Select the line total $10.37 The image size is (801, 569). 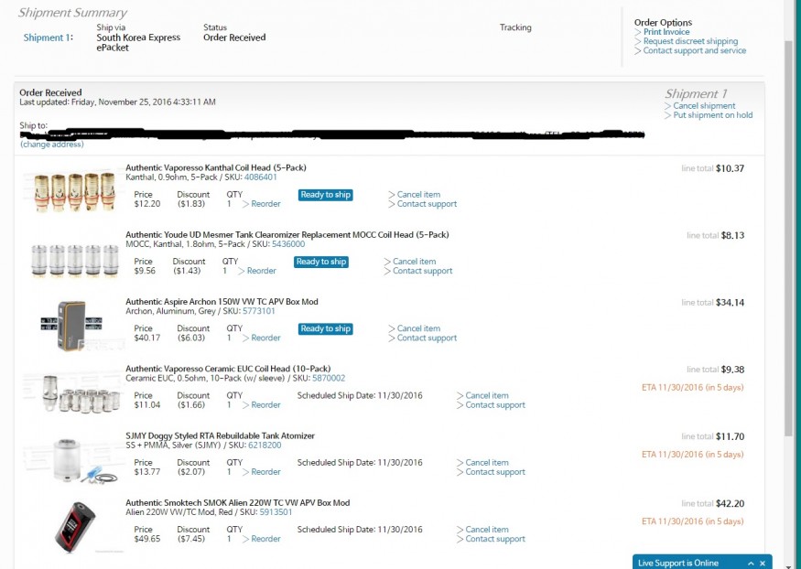click(730, 168)
